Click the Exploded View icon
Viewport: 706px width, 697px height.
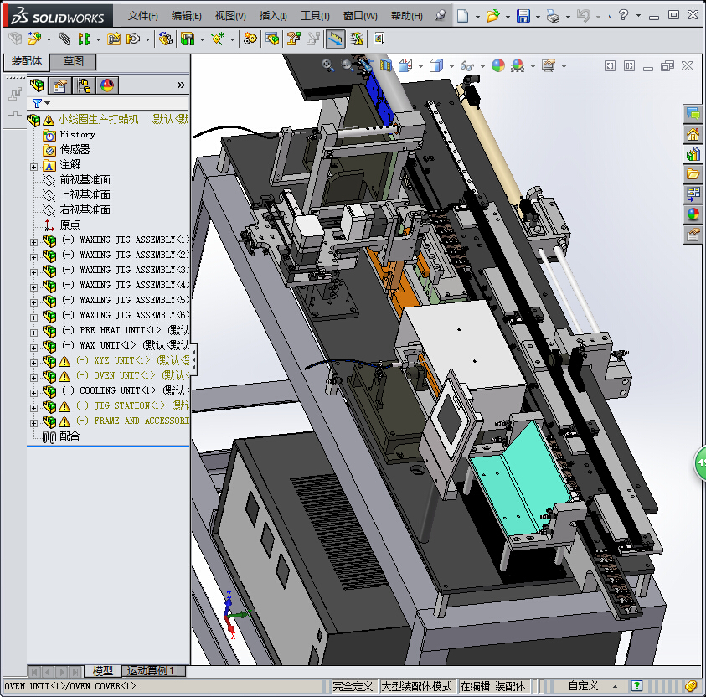click(294, 39)
